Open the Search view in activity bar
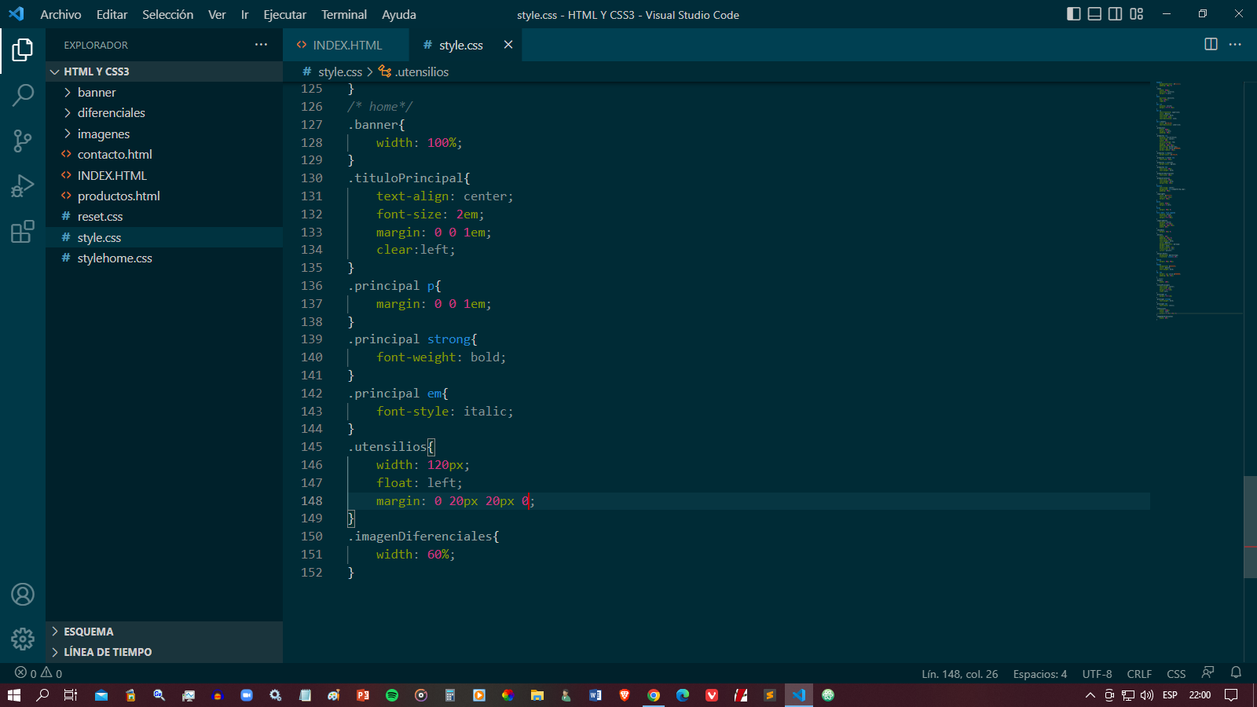The image size is (1257, 707). (x=23, y=96)
